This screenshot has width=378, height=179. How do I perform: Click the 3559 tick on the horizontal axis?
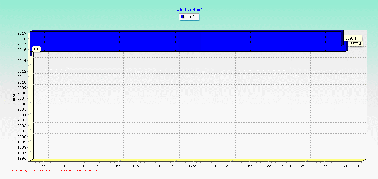coord(361,166)
